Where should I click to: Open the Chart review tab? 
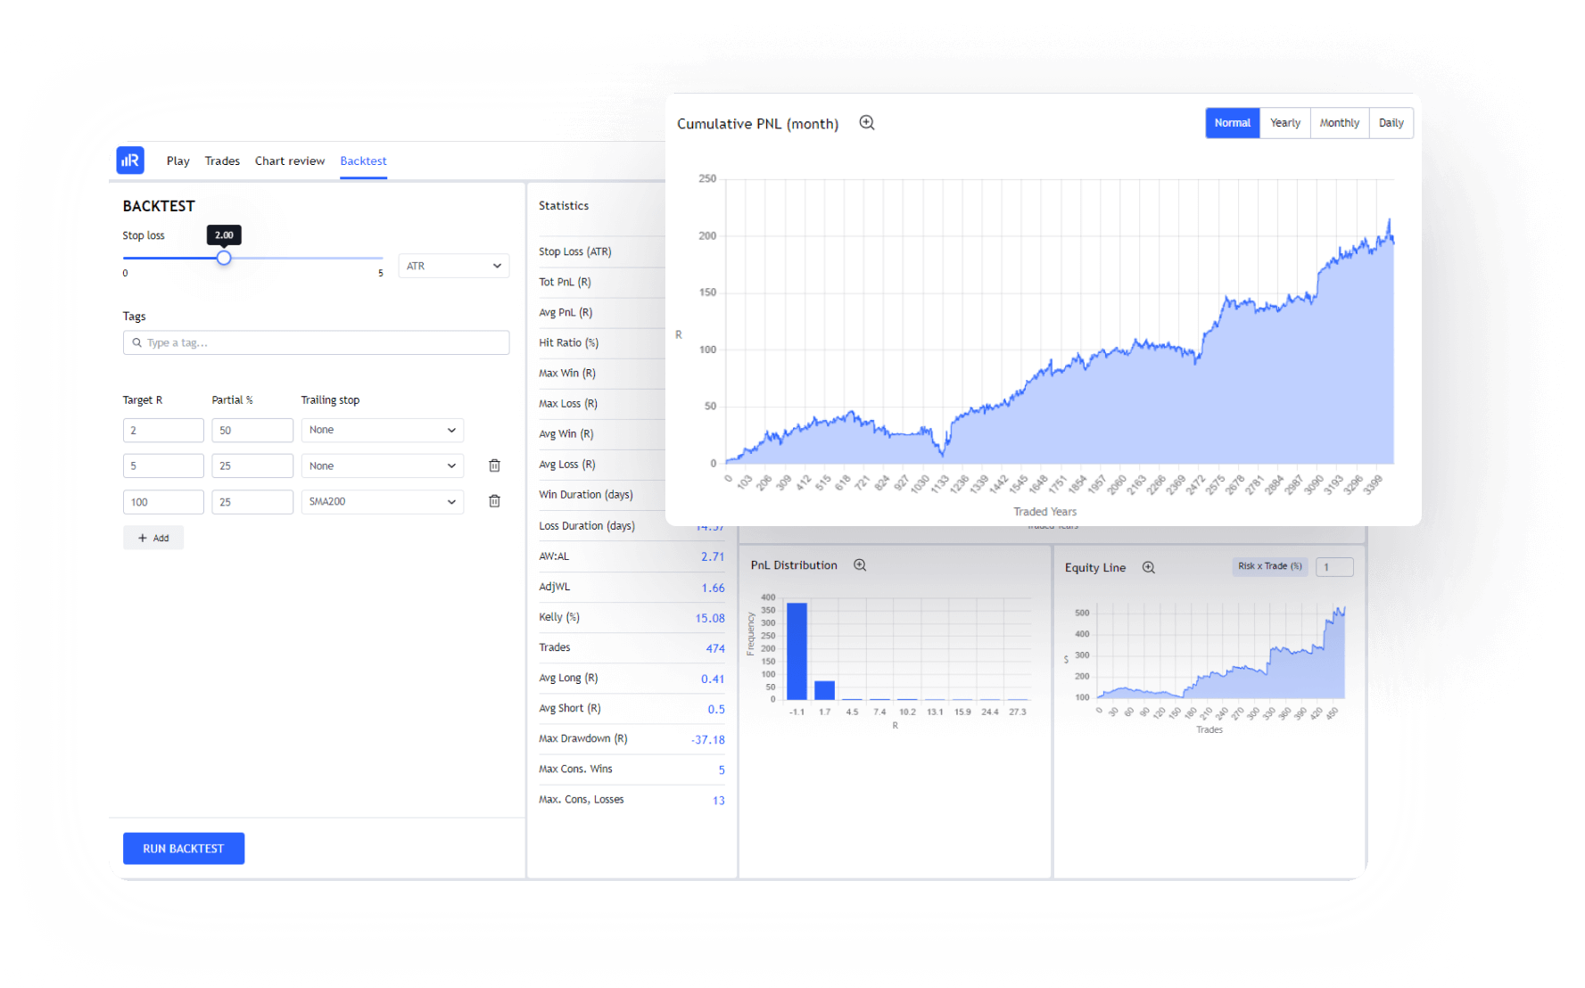click(x=289, y=161)
